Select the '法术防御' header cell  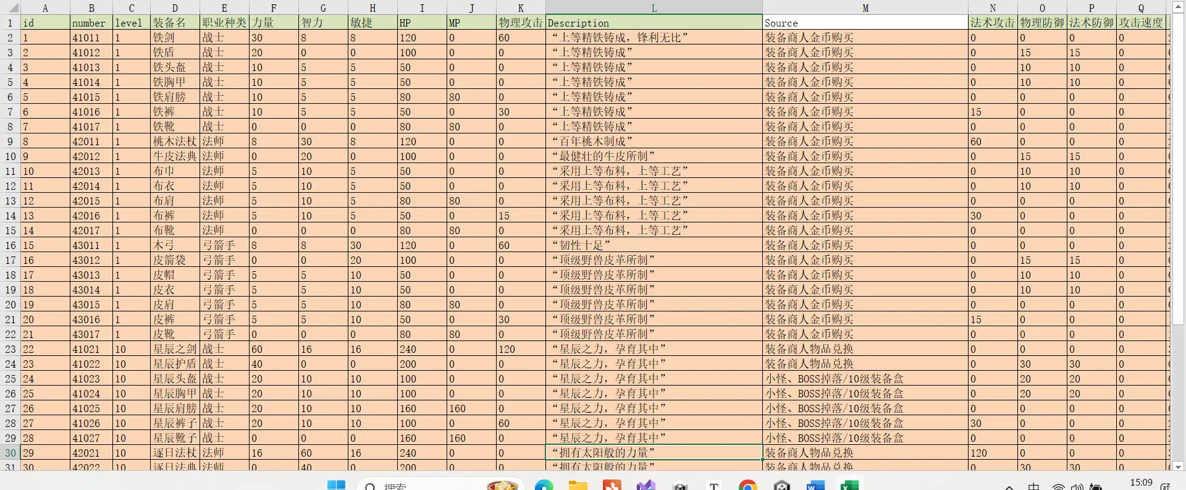click(x=1091, y=22)
